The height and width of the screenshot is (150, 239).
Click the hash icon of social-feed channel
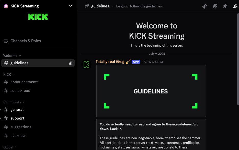click(x=6, y=91)
